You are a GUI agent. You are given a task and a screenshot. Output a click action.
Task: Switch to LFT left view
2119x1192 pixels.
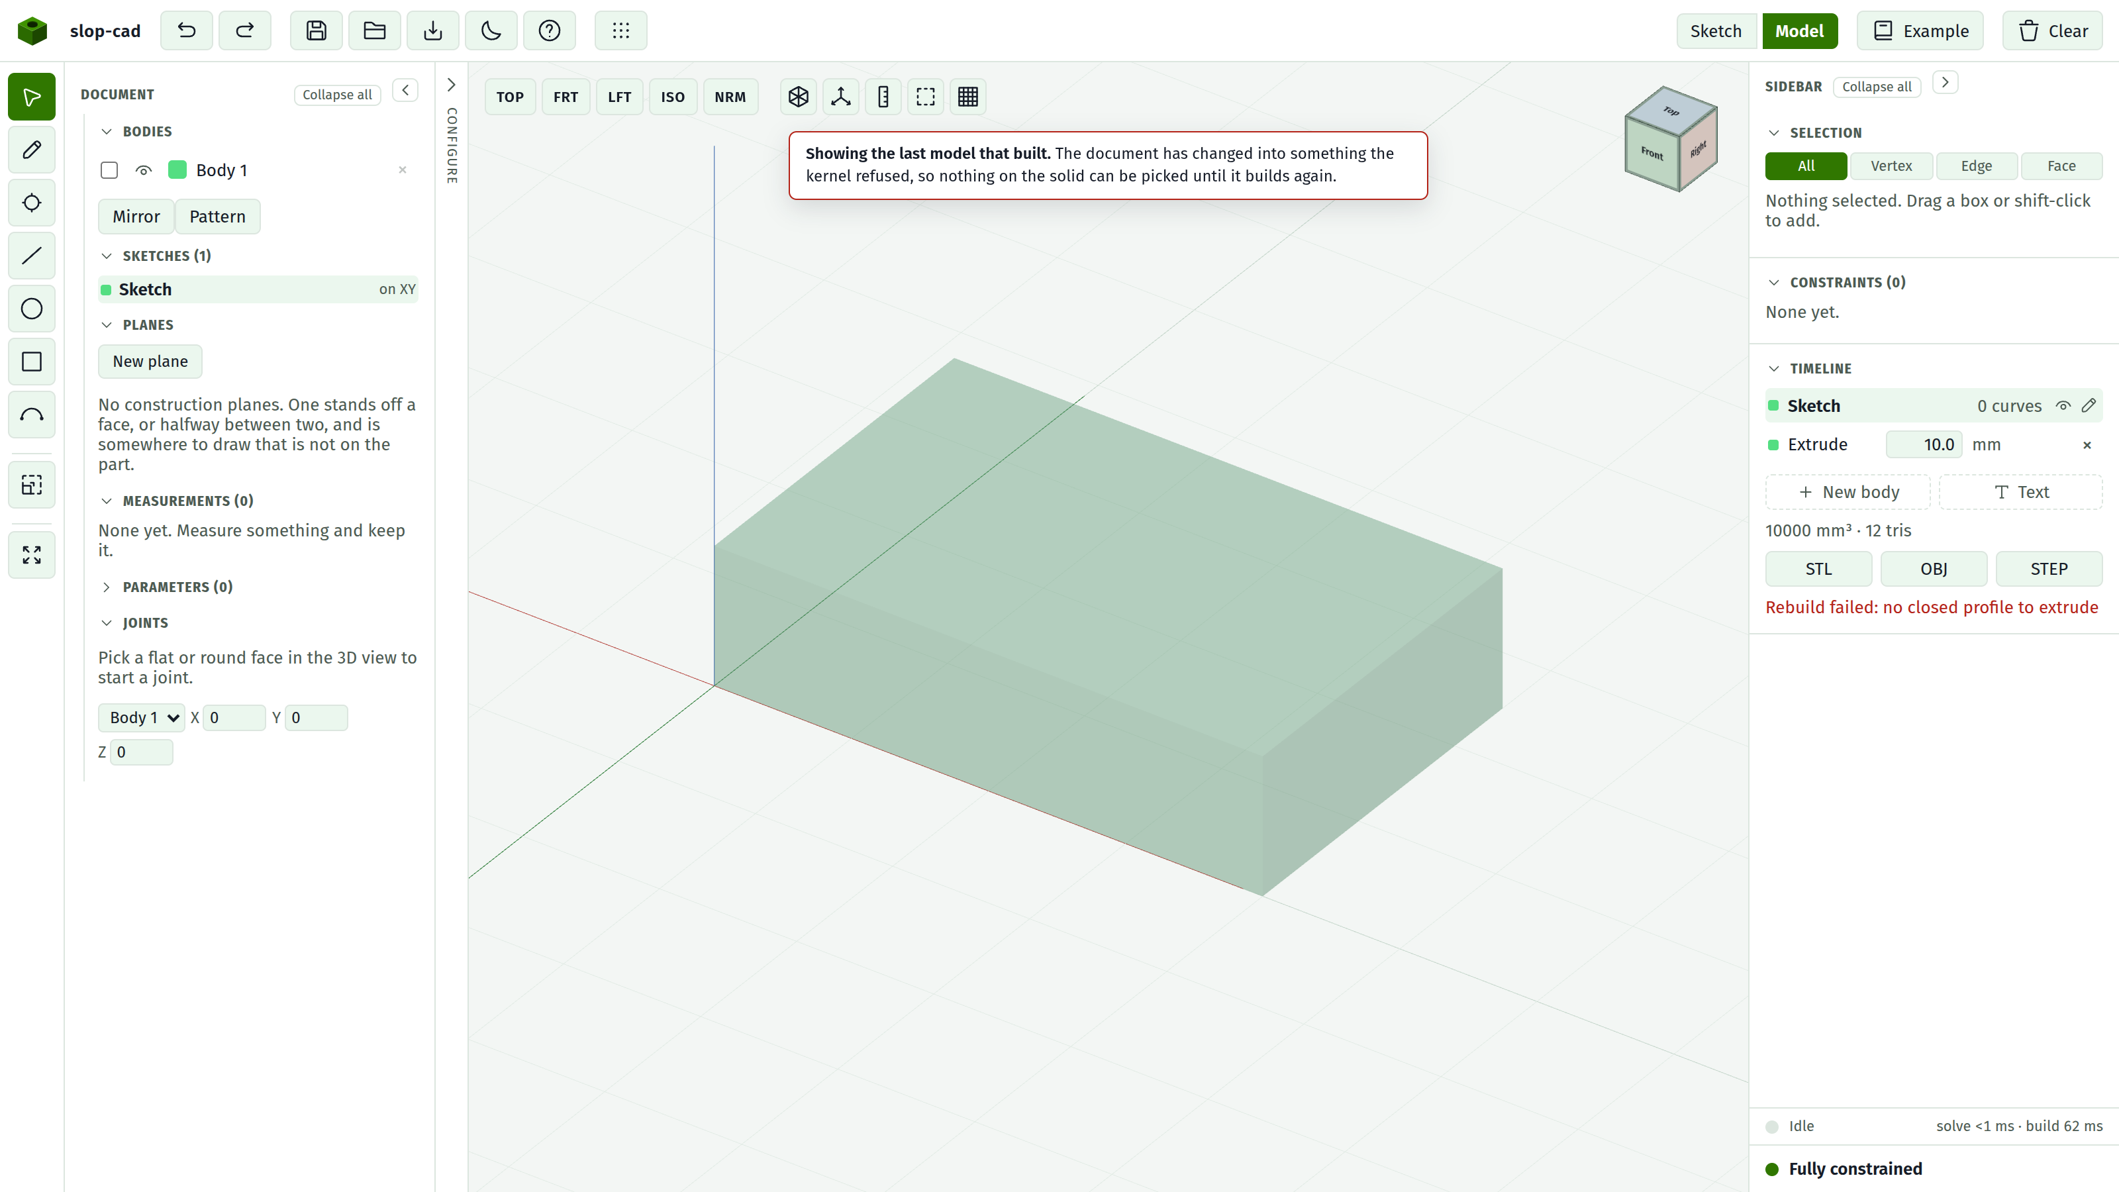tap(619, 97)
